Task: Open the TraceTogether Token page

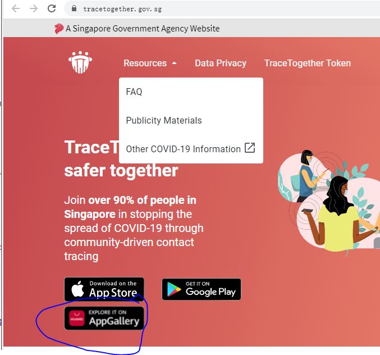Action: tap(307, 63)
